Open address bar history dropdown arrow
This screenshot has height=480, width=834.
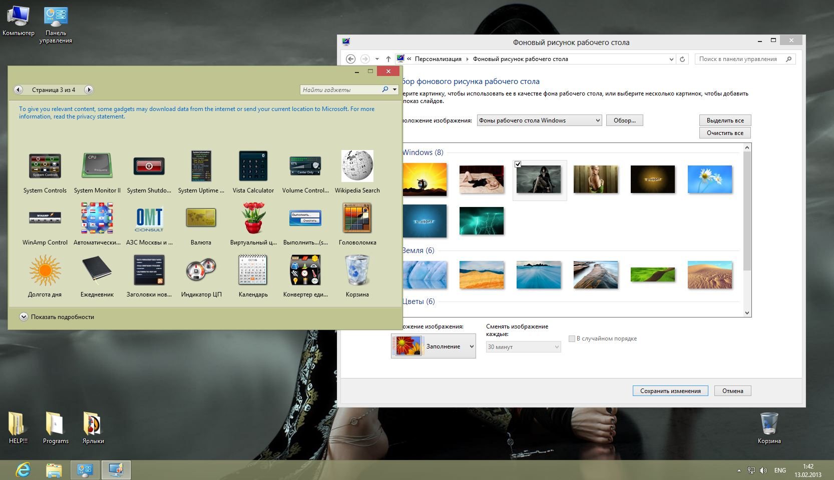[x=671, y=59]
